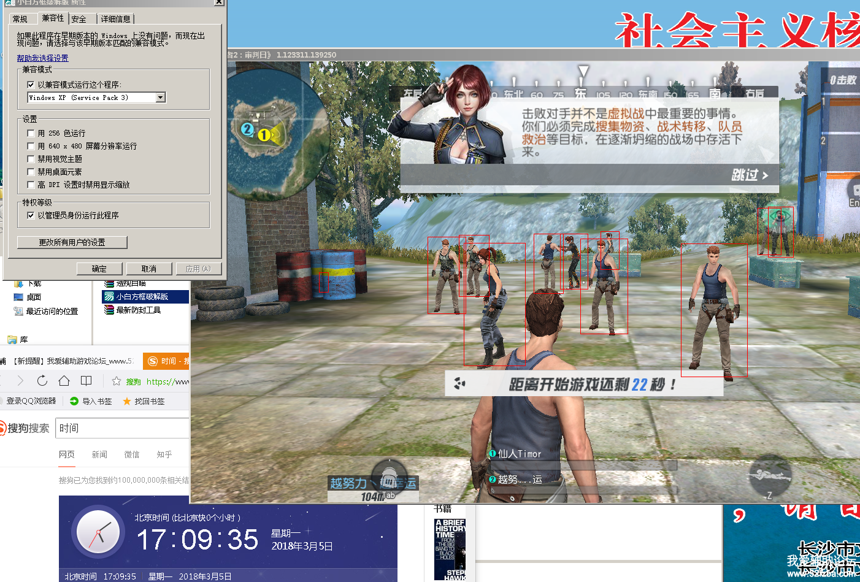Click the browser refresh icon
The height and width of the screenshot is (582, 860).
point(42,381)
